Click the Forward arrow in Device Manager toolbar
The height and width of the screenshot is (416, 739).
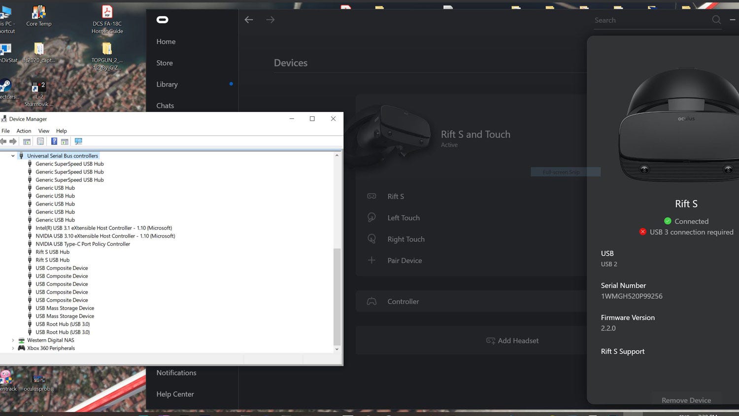click(x=13, y=141)
